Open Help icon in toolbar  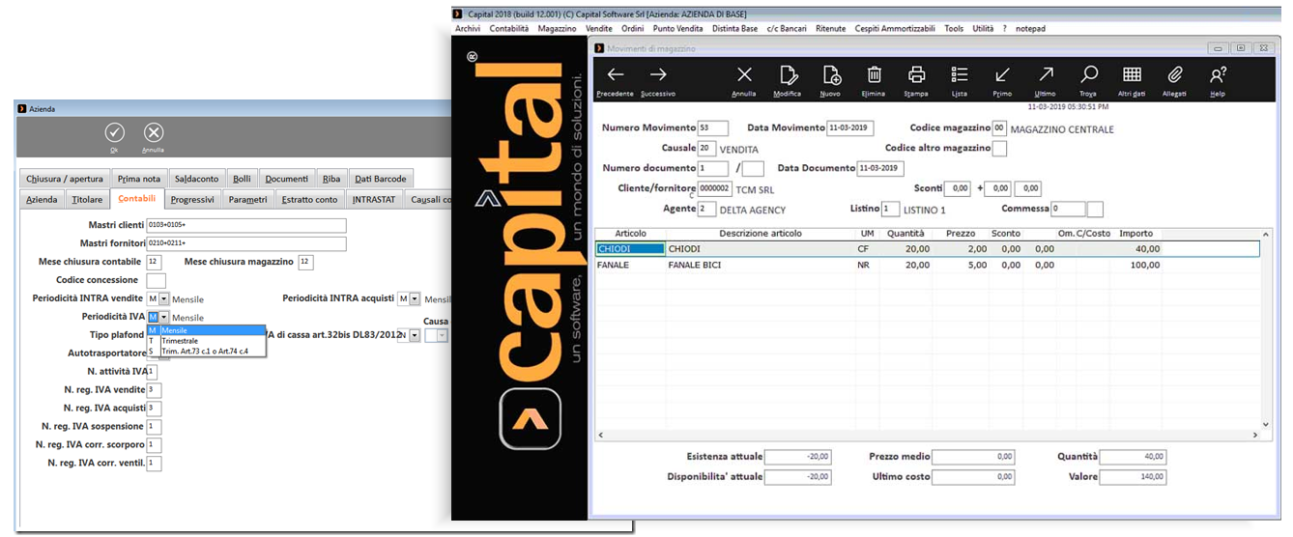click(1218, 74)
